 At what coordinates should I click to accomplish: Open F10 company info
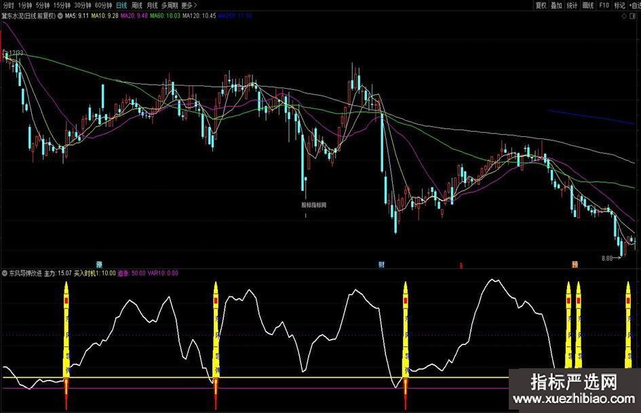(604, 5)
